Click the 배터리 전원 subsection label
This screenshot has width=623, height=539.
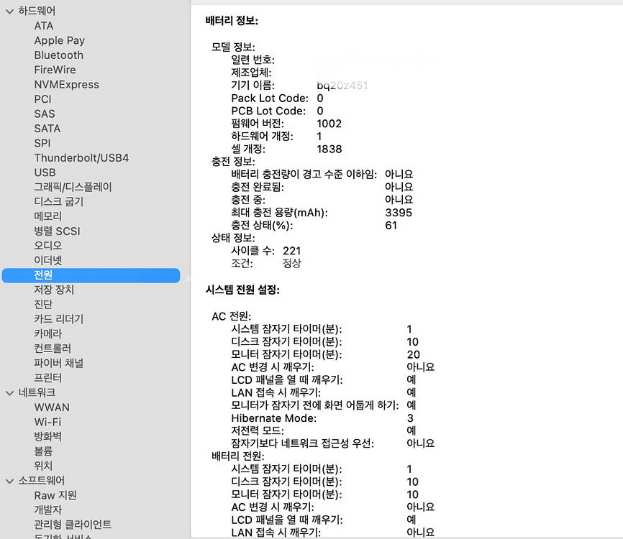click(238, 456)
